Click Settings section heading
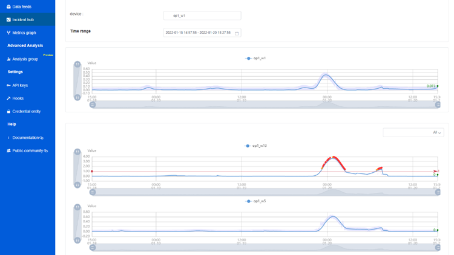The image size is (454, 255). [15, 72]
